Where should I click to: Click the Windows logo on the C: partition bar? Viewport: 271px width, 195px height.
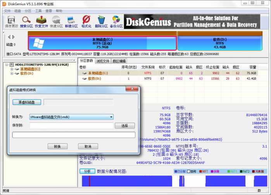tap(38, 43)
